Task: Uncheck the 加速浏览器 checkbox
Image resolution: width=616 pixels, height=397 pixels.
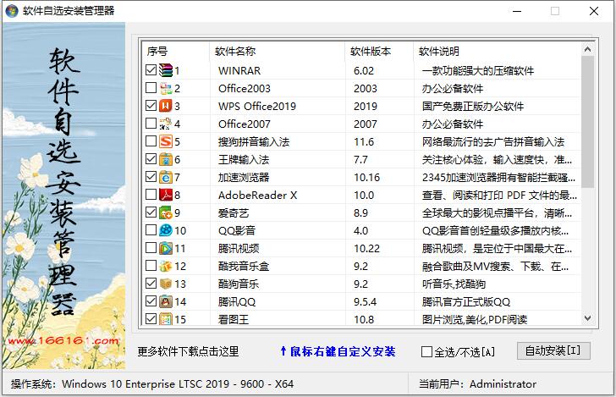Action: 151,176
